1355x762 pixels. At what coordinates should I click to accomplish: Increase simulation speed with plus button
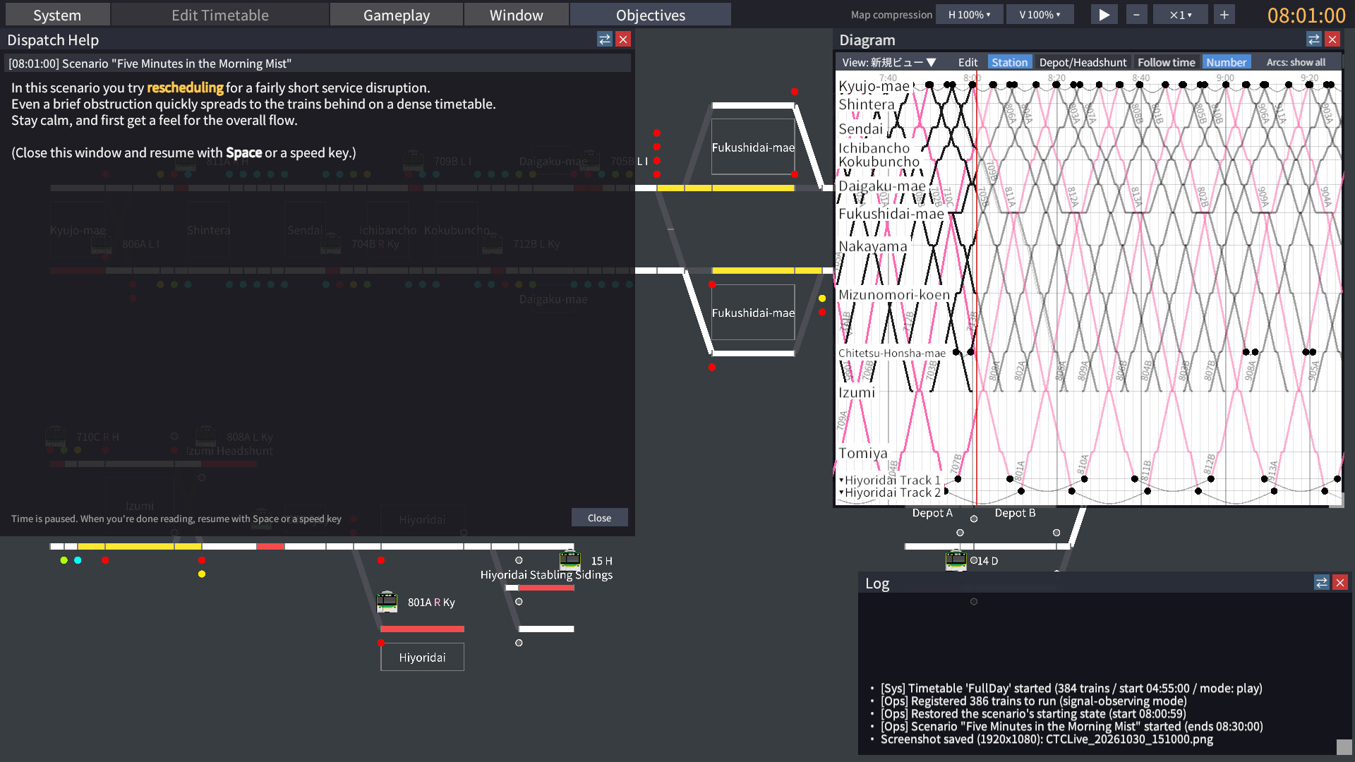[x=1224, y=15]
